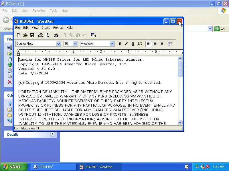The image size is (229, 171).
Task: Click the Favorites menu in PCNet window
Action: click(39, 11)
